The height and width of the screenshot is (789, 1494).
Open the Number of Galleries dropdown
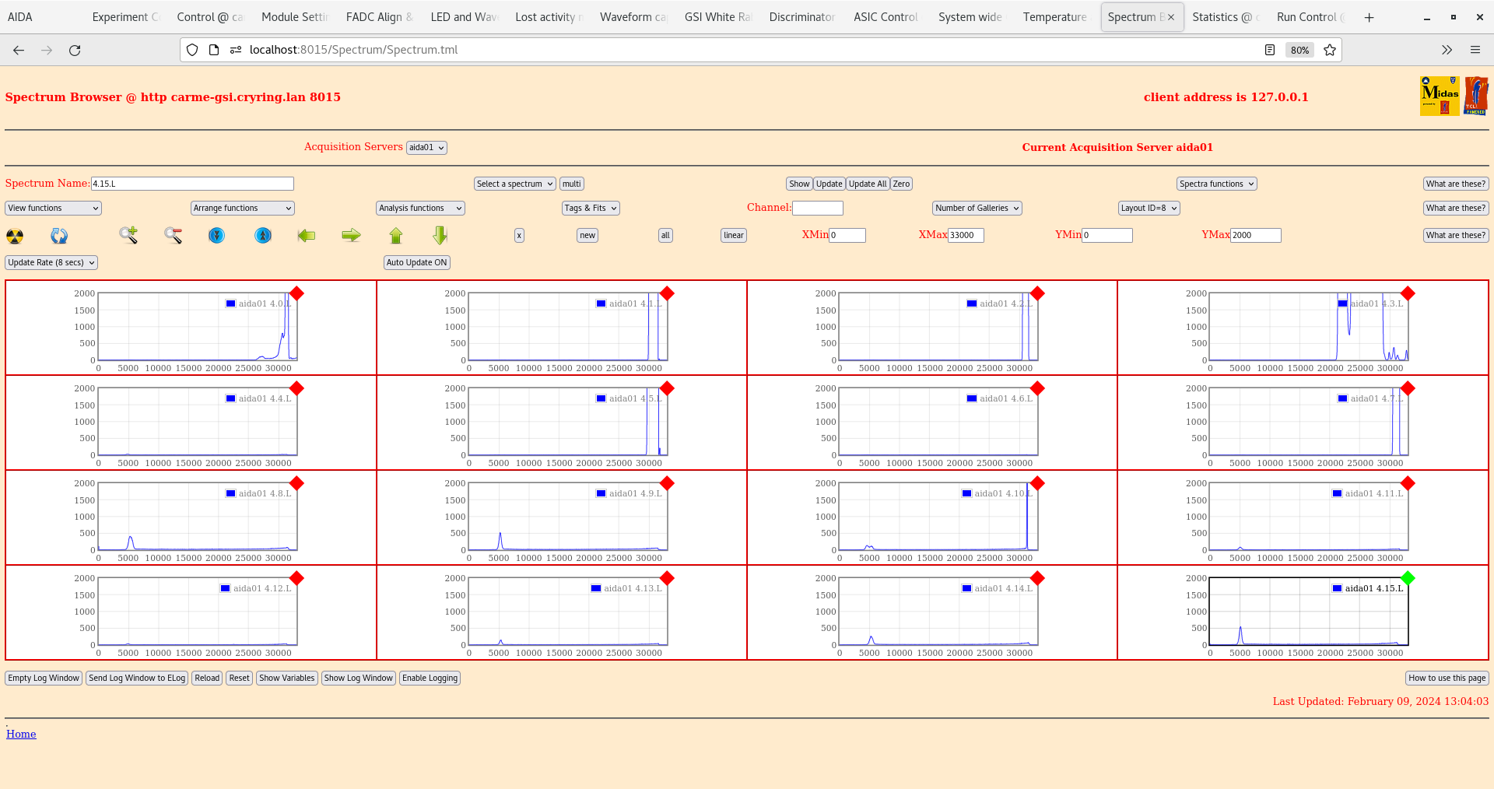(977, 209)
